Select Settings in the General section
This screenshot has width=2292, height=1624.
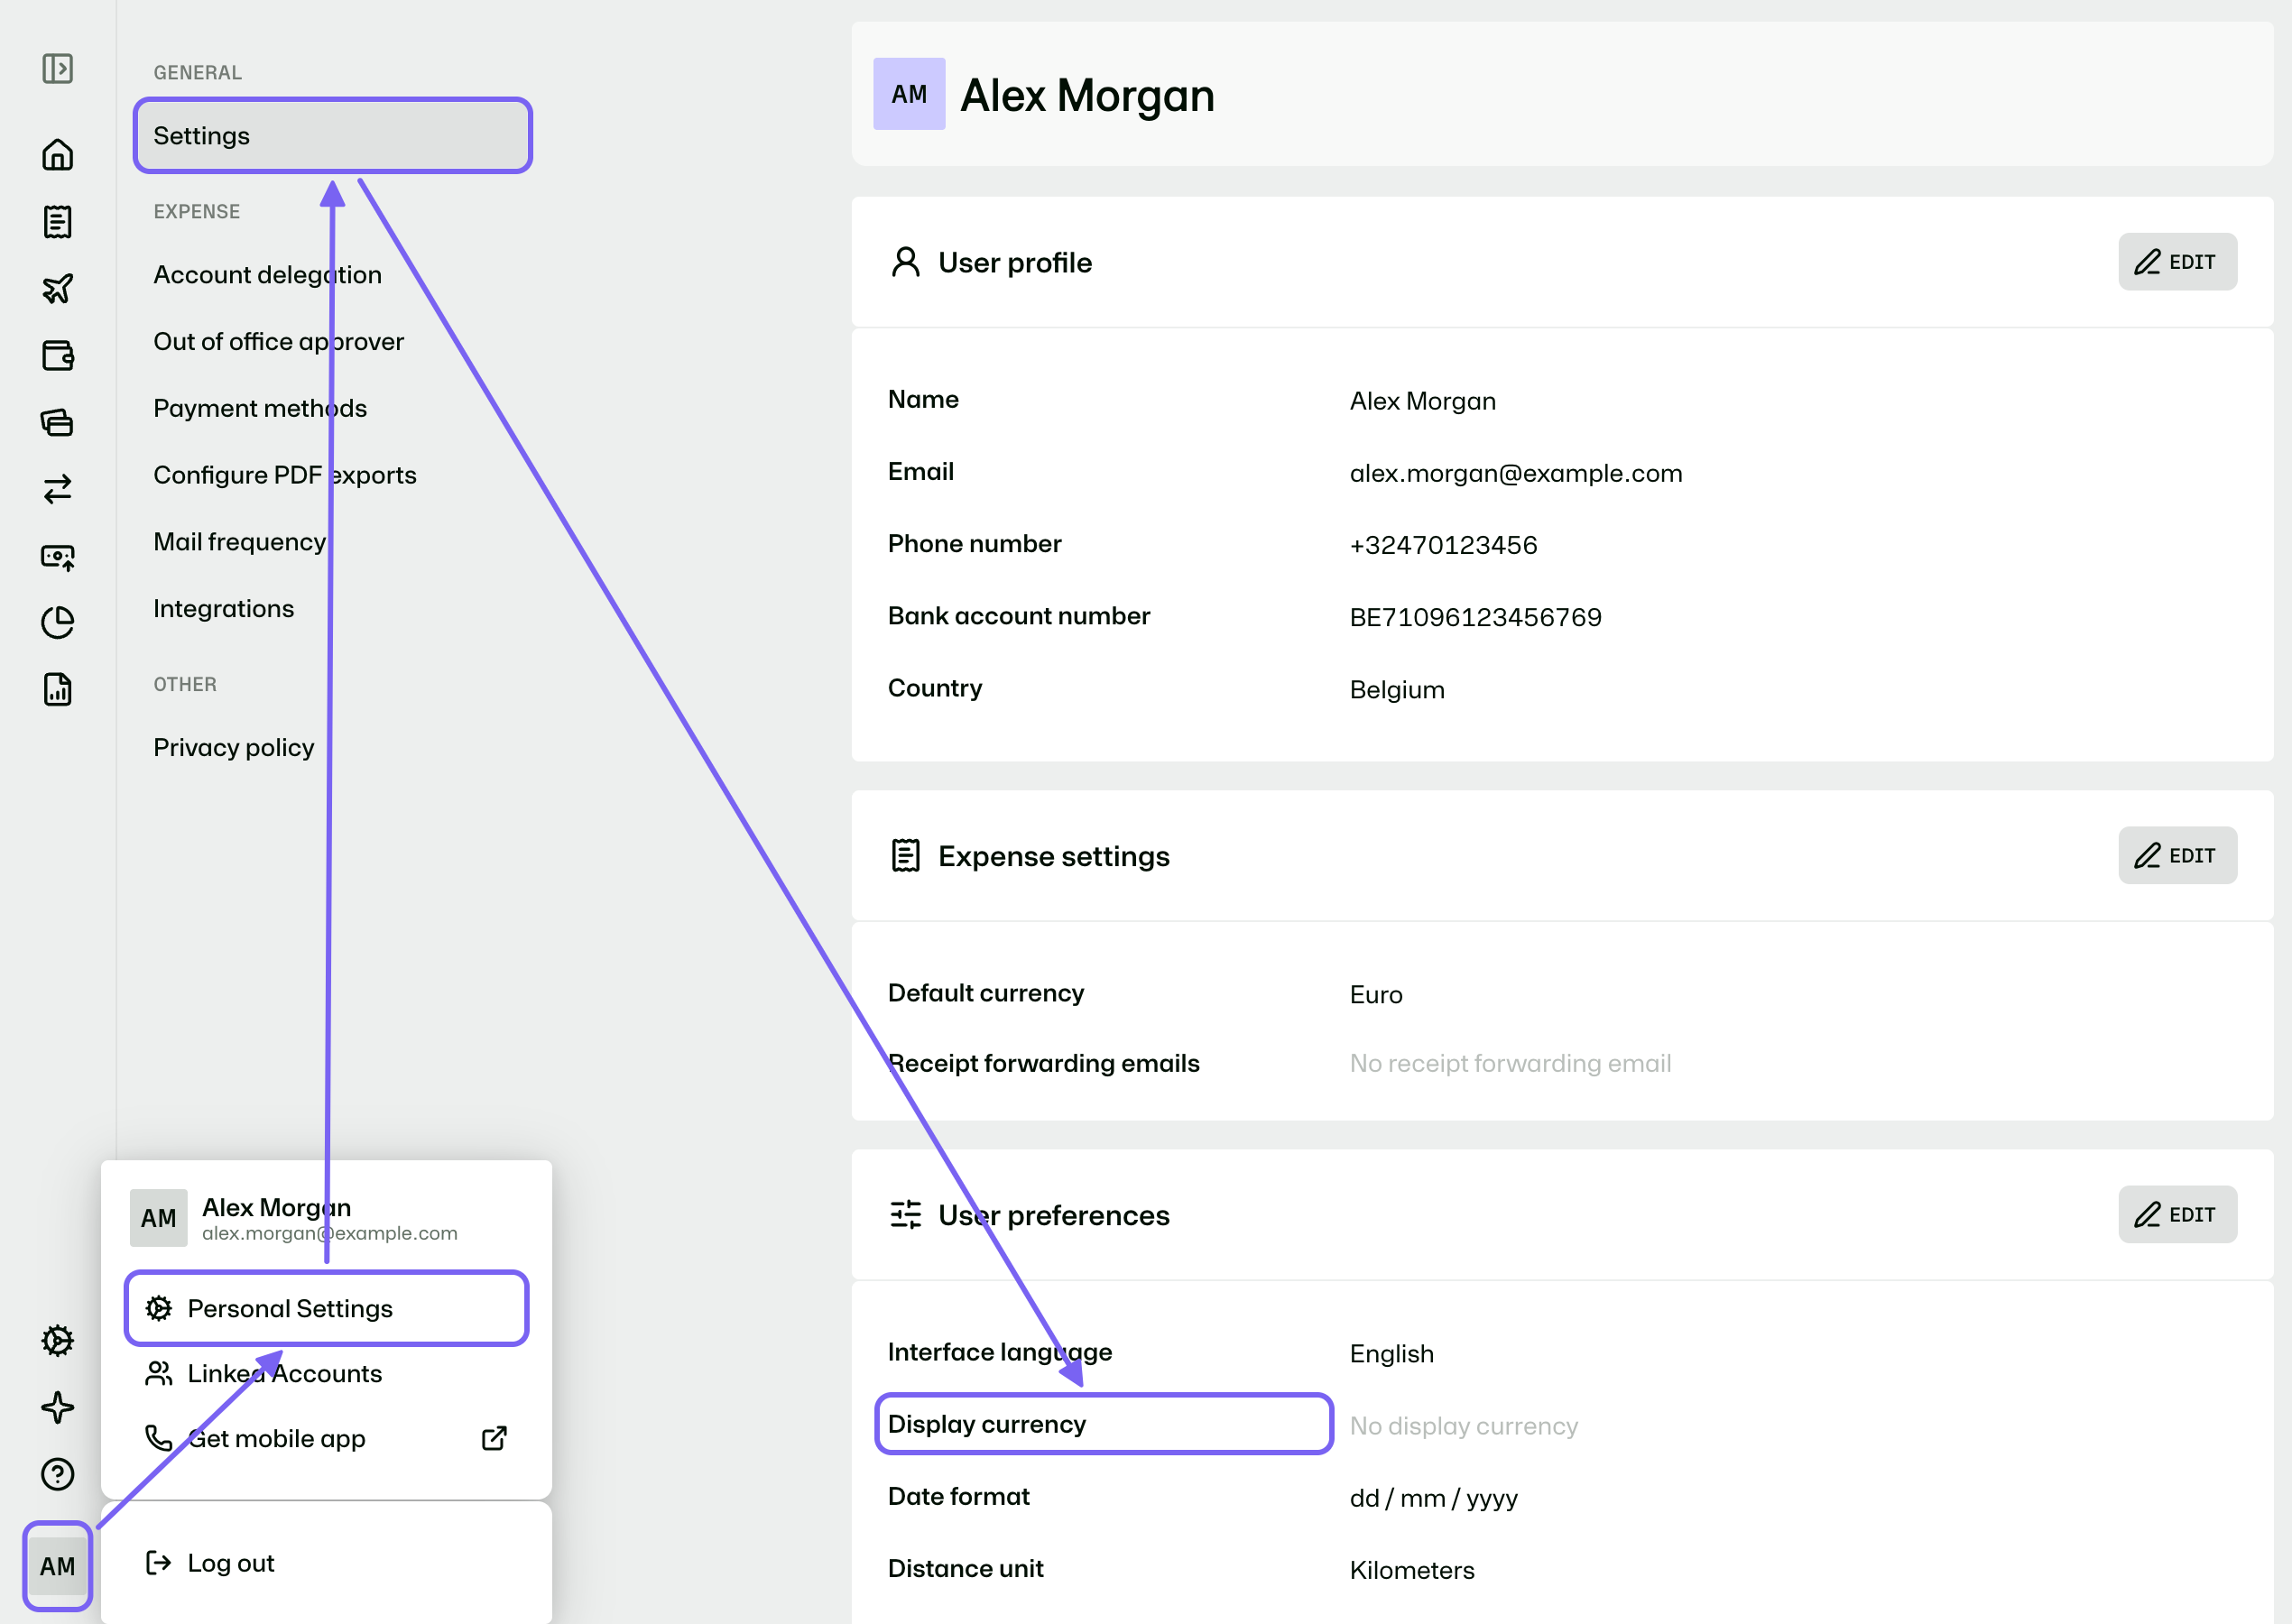(332, 135)
